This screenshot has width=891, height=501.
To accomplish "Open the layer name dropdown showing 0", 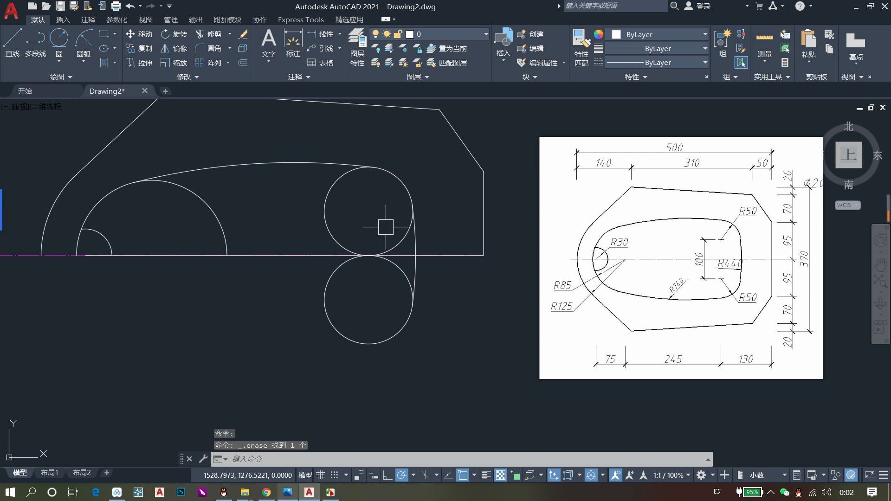I will click(x=485, y=34).
